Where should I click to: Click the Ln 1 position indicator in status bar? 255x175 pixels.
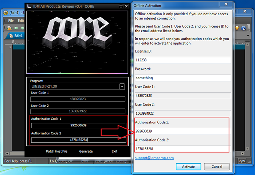click(54, 161)
